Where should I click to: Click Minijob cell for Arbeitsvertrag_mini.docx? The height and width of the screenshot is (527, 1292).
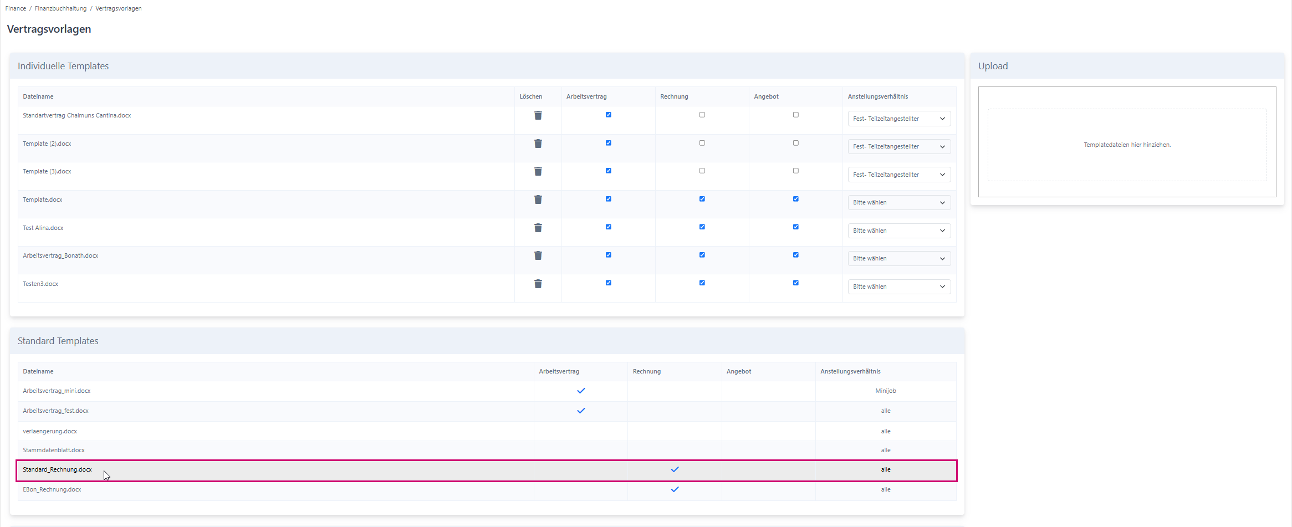pyautogui.click(x=886, y=391)
